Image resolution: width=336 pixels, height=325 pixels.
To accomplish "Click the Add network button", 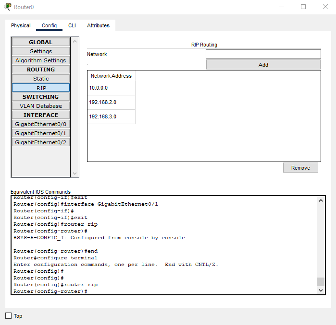I will click(263, 65).
